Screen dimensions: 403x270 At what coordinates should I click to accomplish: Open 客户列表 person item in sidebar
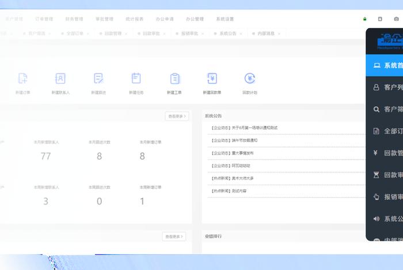click(384, 87)
